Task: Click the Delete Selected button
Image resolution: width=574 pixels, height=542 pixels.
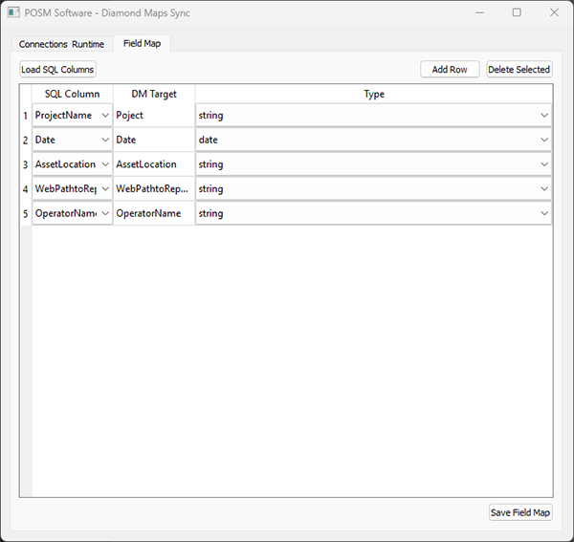Action: [519, 70]
